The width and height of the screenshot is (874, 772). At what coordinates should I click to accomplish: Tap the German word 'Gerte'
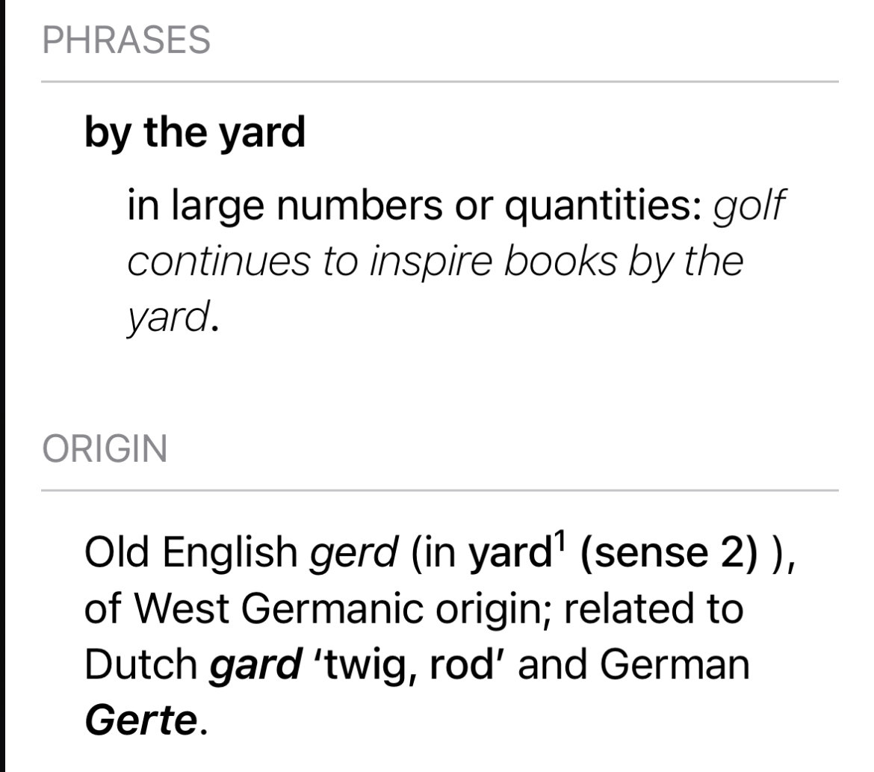[141, 720]
